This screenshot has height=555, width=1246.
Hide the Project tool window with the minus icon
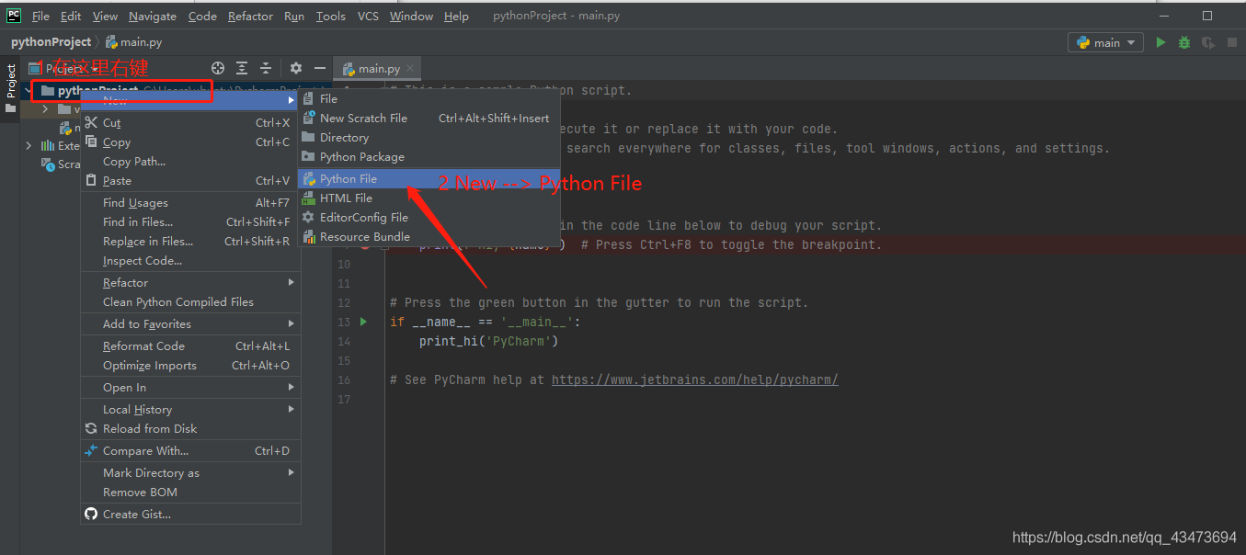pos(320,68)
